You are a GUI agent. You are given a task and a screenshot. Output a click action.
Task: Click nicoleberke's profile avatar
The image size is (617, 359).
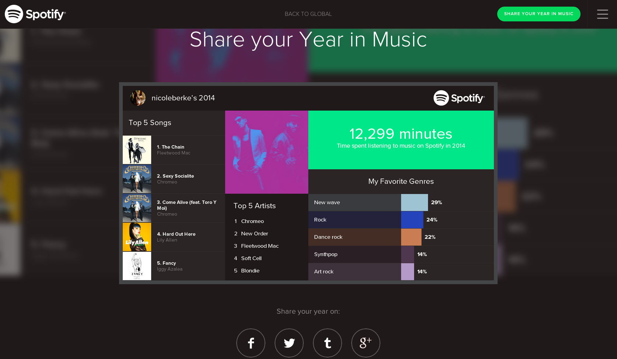pyautogui.click(x=138, y=98)
